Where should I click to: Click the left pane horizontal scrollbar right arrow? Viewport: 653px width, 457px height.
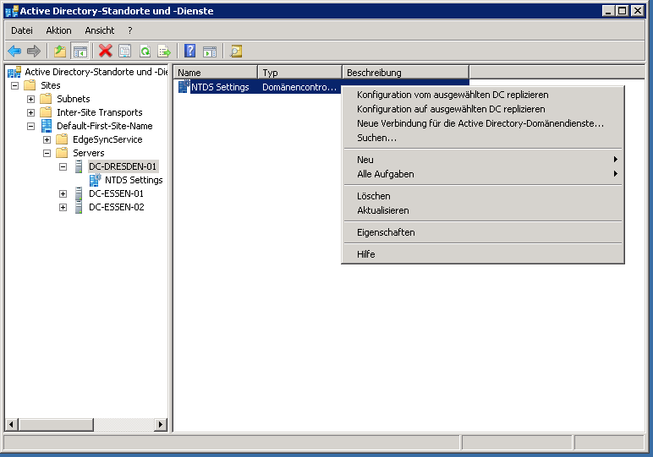pyautogui.click(x=161, y=424)
